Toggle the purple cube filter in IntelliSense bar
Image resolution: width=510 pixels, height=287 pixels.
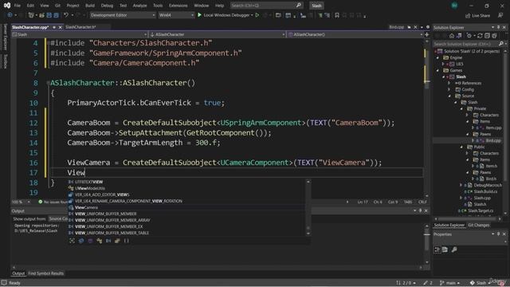pyautogui.click(x=90, y=241)
